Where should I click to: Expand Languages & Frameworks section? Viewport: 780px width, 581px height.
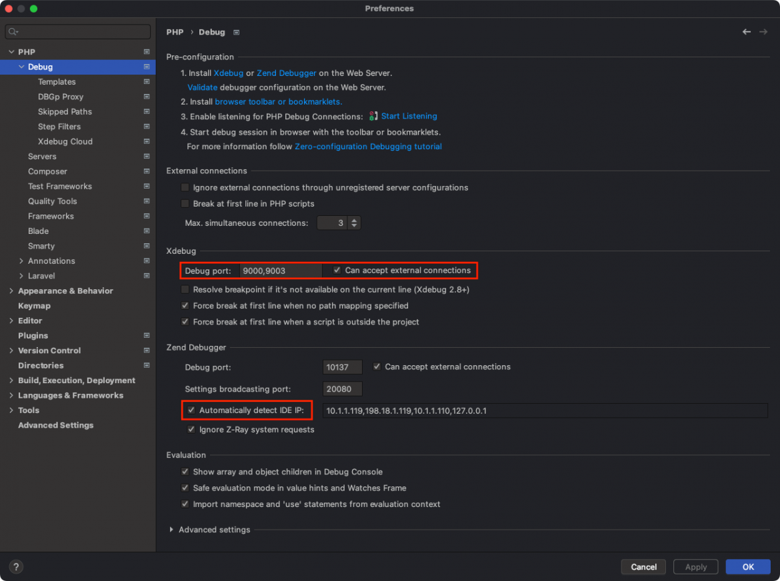pyautogui.click(x=11, y=395)
